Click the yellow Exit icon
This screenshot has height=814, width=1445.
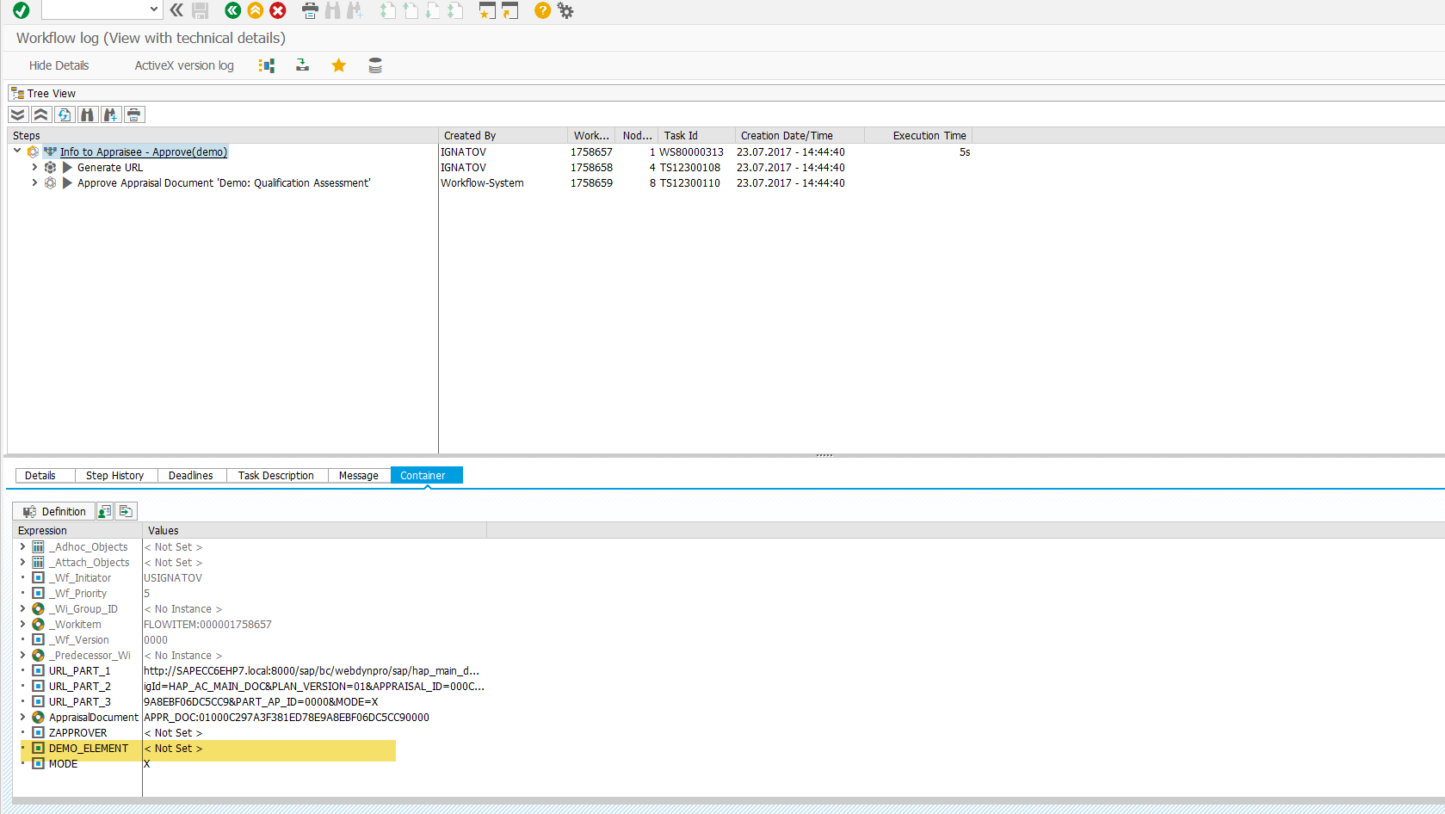click(x=256, y=10)
